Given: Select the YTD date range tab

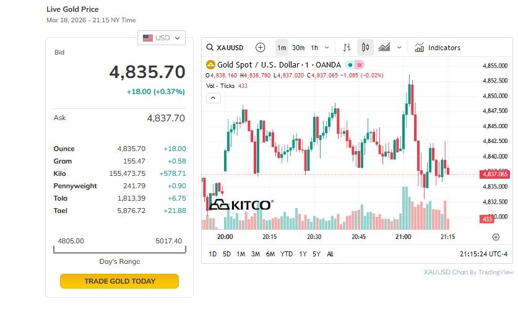Looking at the screenshot, I should point(287,254).
